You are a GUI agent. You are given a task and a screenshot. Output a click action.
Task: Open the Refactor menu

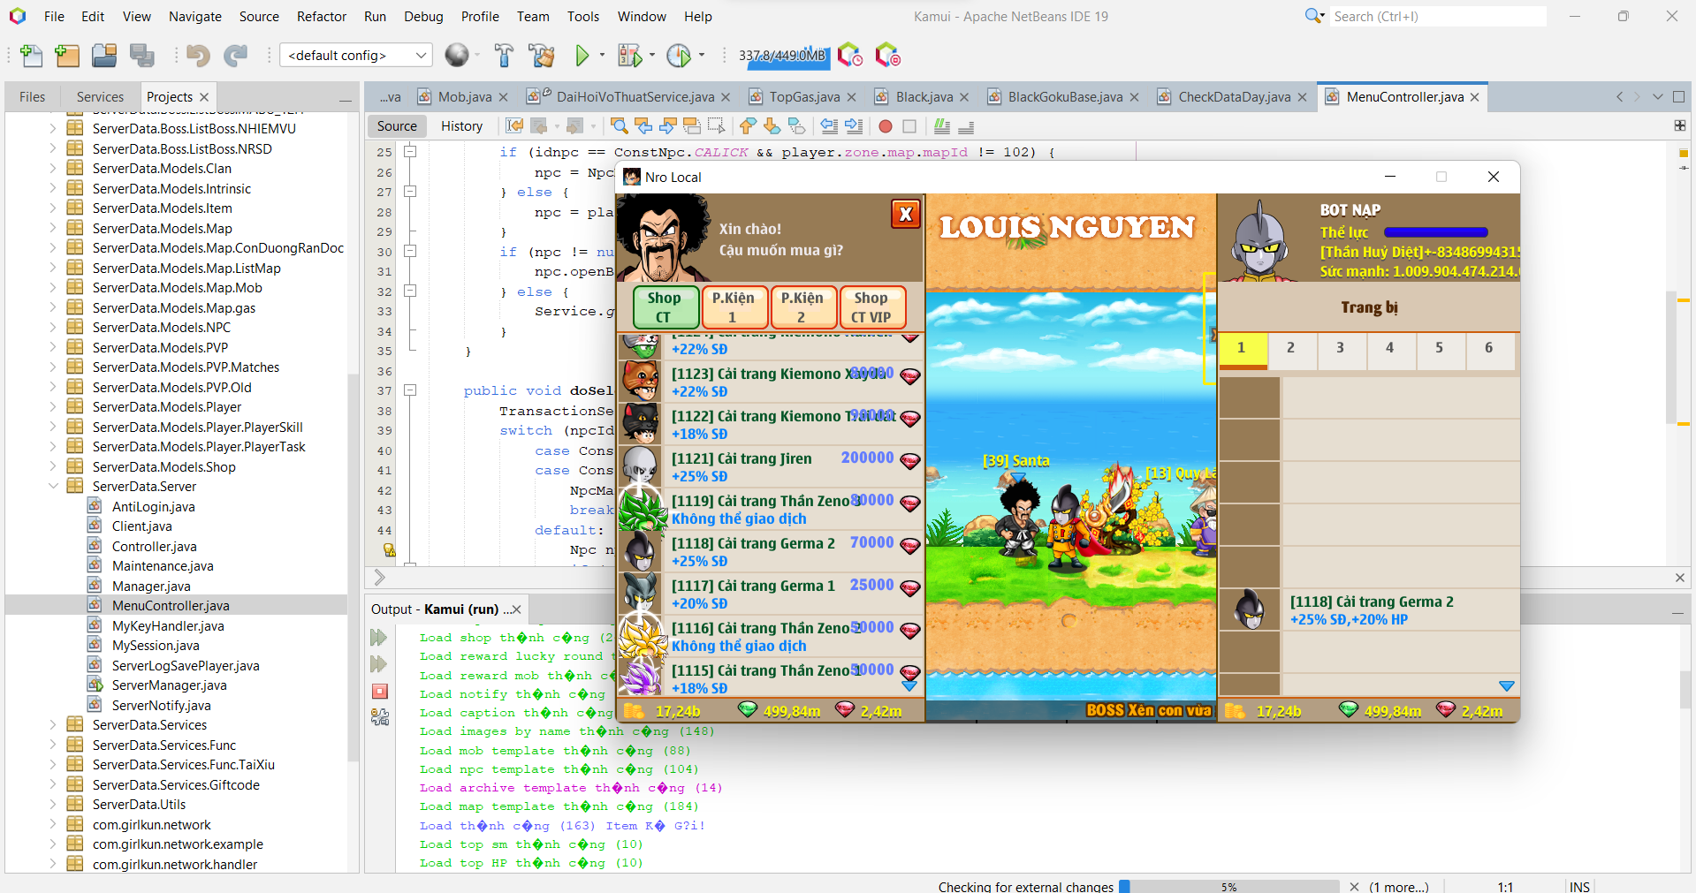[x=321, y=16]
